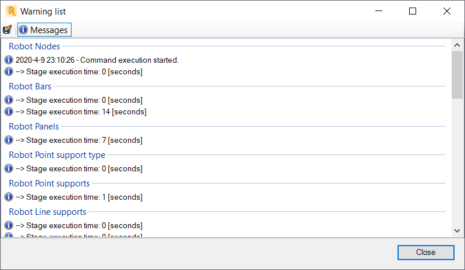
Task: Select the Command execution started message
Action: pyautogui.click(x=97, y=60)
